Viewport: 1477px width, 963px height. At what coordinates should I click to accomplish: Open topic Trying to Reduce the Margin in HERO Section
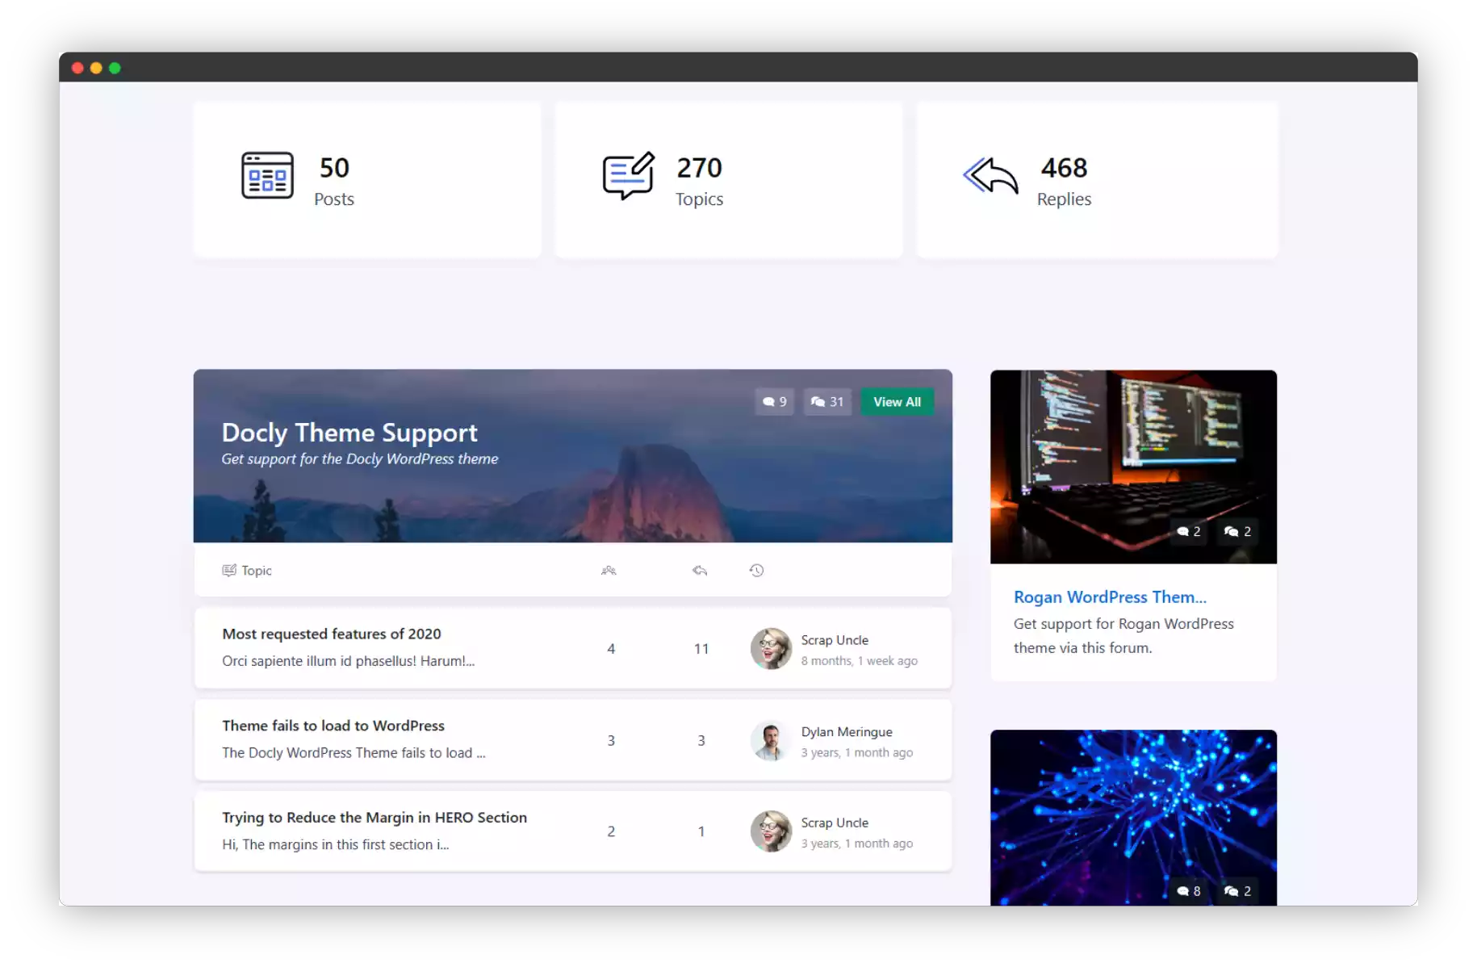(x=374, y=818)
